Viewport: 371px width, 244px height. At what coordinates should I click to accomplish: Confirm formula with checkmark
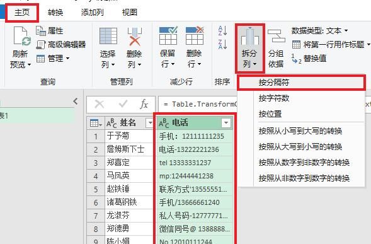123,104
